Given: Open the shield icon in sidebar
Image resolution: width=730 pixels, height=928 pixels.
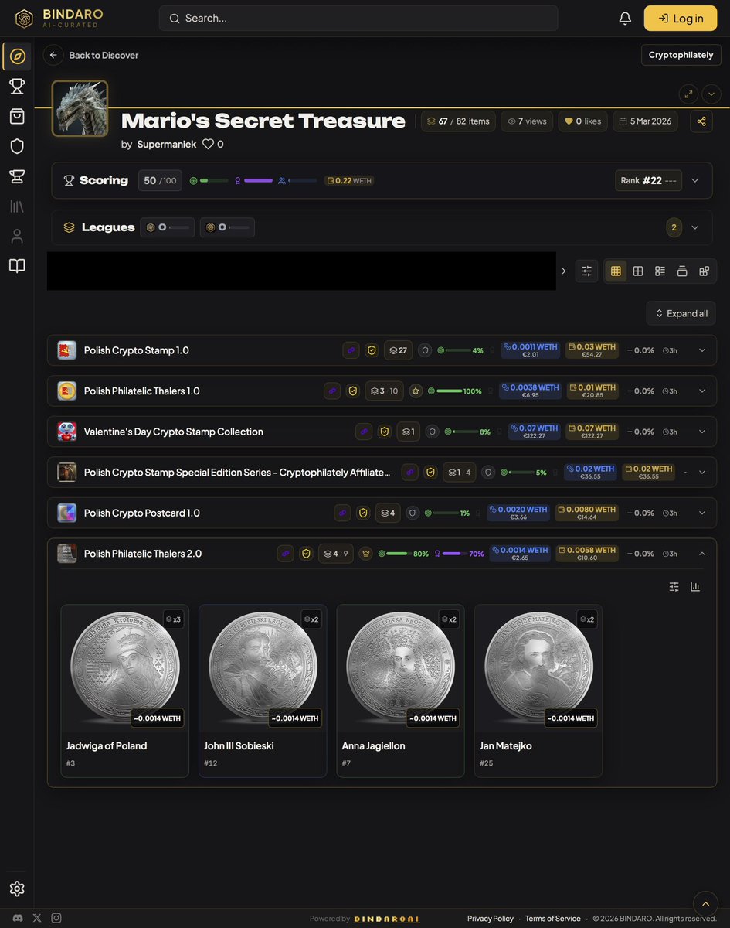Looking at the screenshot, I should point(17,146).
